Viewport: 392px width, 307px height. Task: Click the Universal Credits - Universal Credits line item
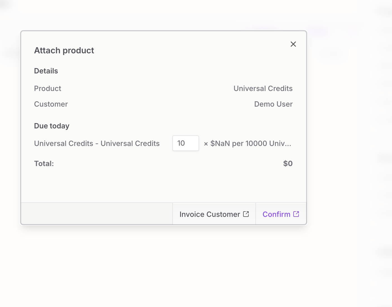pyautogui.click(x=97, y=143)
